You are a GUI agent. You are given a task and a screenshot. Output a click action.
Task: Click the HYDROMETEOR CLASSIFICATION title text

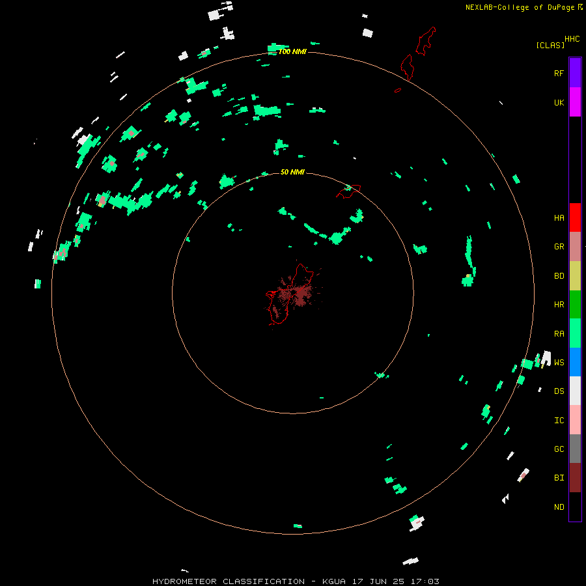(x=229, y=581)
